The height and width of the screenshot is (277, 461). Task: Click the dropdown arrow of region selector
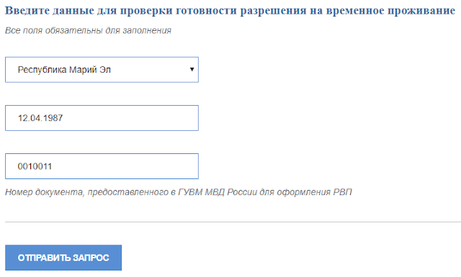tap(192, 70)
